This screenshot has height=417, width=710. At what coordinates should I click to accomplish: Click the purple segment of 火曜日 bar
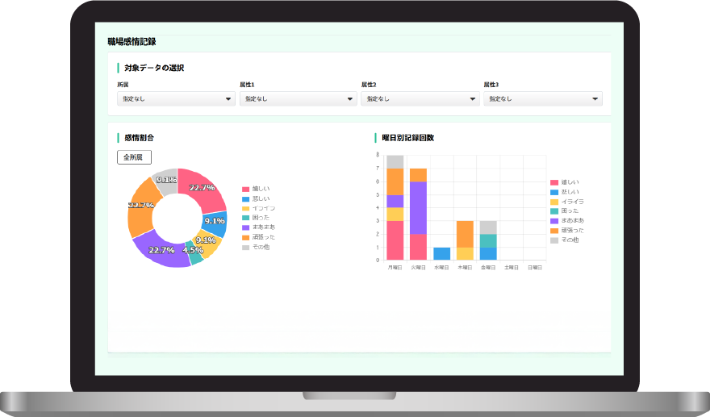(418, 207)
